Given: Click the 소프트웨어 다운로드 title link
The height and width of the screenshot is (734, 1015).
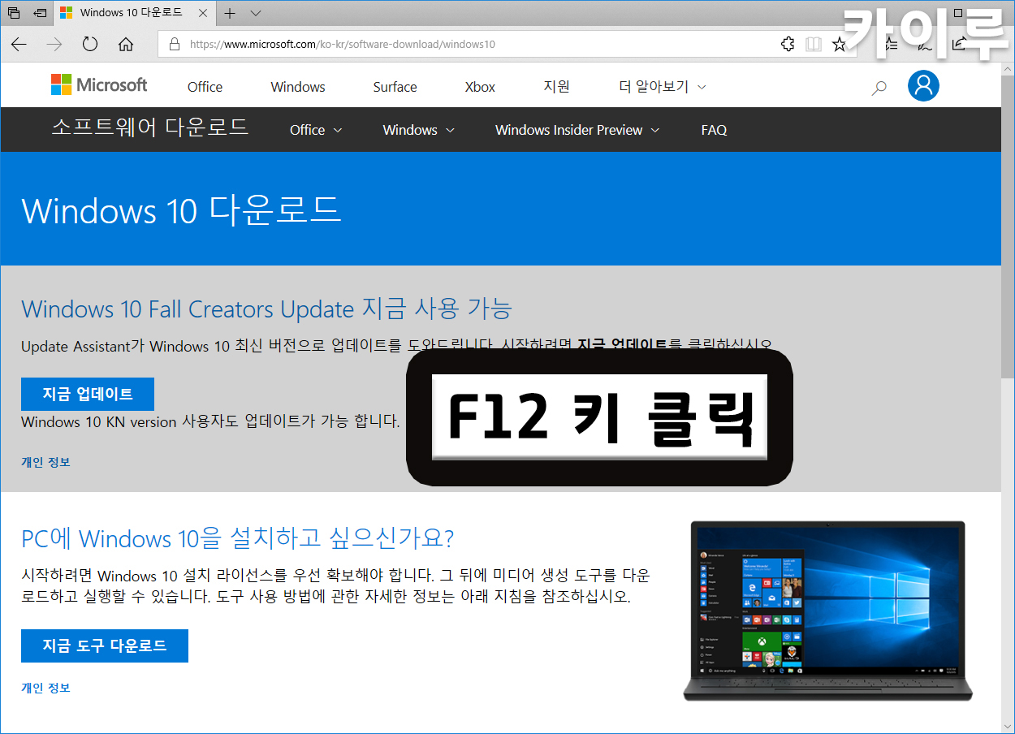Looking at the screenshot, I should (x=150, y=127).
